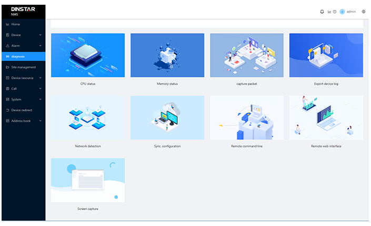The height and width of the screenshot is (226, 371).
Task: Open the Screen capture card image
Action: [x=88, y=180]
